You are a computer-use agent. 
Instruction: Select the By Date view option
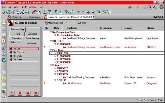(x=24, y=49)
